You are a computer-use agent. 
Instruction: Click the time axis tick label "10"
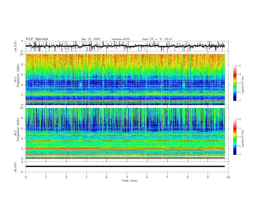click(x=228, y=177)
